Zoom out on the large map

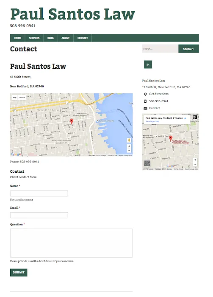[129, 151]
